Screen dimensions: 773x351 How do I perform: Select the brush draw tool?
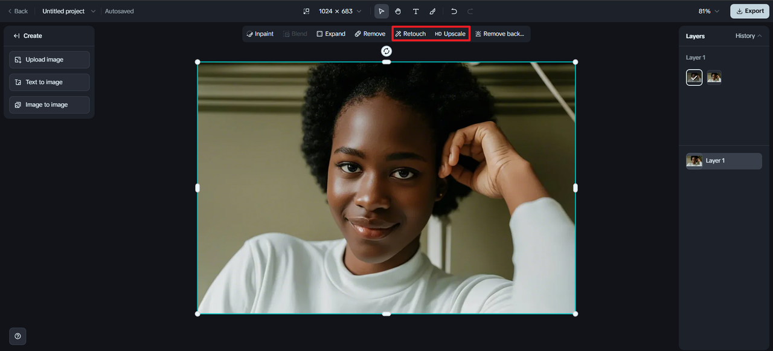pyautogui.click(x=432, y=11)
